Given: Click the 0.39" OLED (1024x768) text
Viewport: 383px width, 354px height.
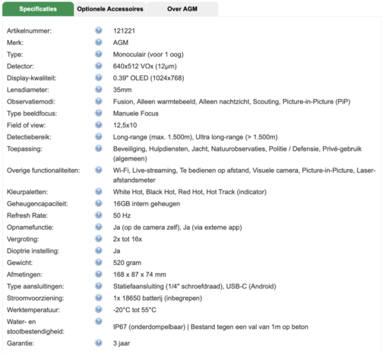Looking at the screenshot, I should click(148, 78).
